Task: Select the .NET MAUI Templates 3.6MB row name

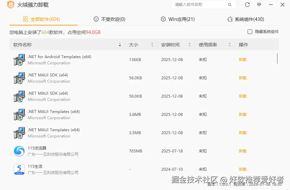Action: [54, 112]
